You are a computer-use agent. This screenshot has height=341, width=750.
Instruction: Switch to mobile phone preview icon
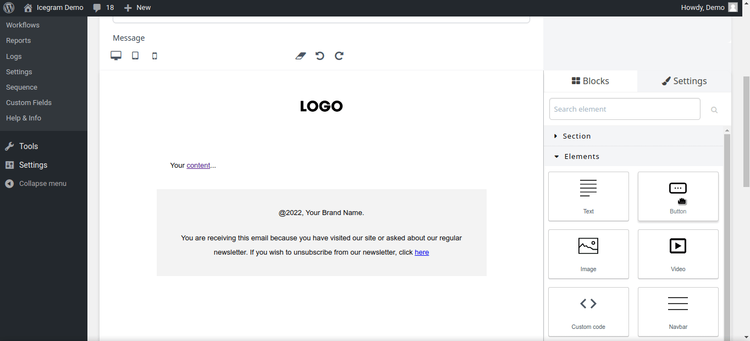pos(155,56)
